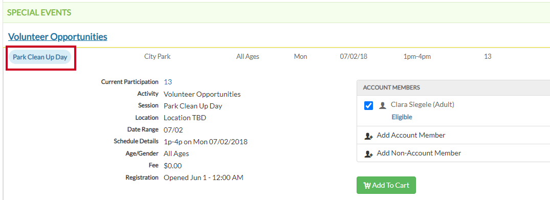
Task: Click the Eligible status link
Action: tap(402, 117)
